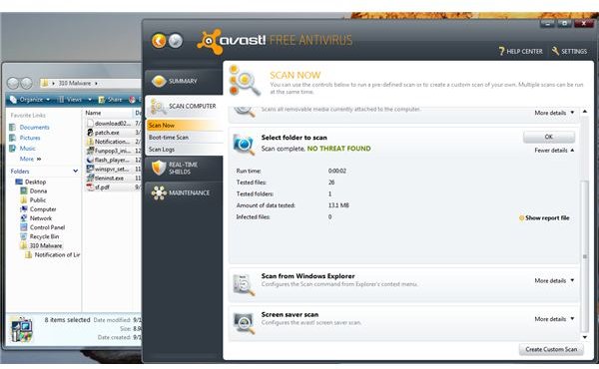This screenshot has height=369, width=599.
Task: Select Boot-time Scan
Action: (184, 137)
